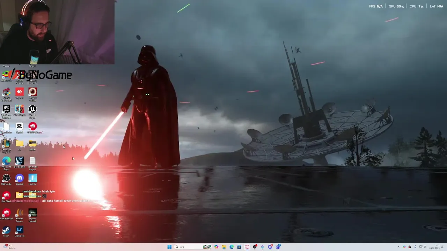Viewport: 447px width, 251px height.
Task: Open Microsoft Teams from the taskbar
Action: pos(278,247)
